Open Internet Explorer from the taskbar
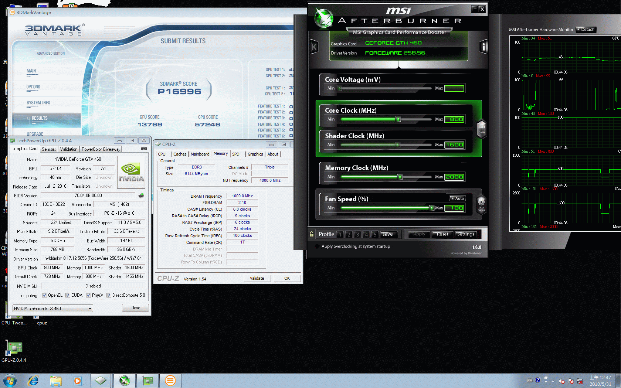Viewport: 621px width, 388px height. click(x=33, y=381)
